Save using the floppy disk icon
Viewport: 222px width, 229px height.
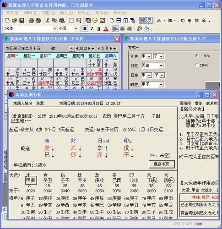pos(22,20)
